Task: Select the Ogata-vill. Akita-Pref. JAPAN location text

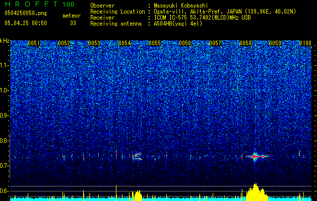Action: [225, 12]
